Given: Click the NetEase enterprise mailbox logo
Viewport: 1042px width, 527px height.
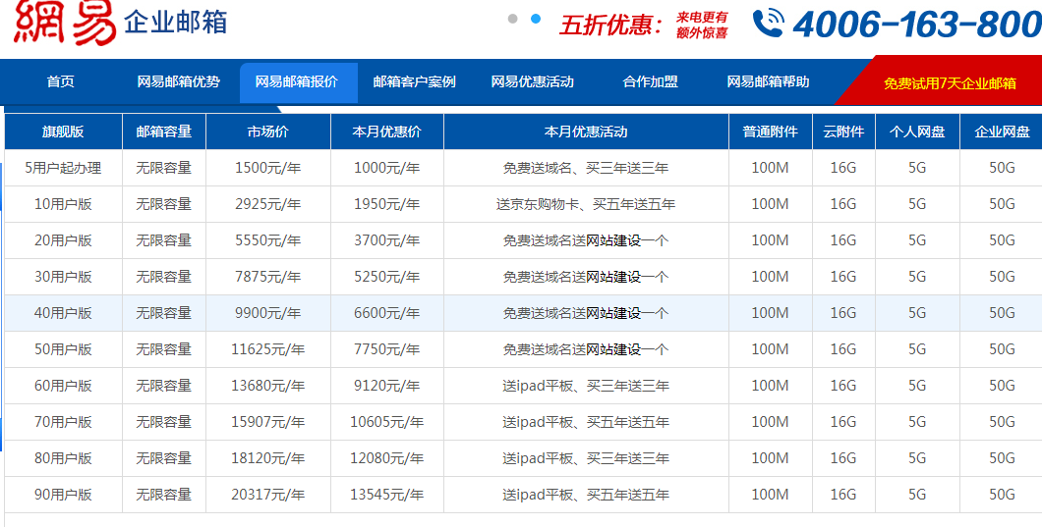Looking at the screenshot, I should point(120,22).
